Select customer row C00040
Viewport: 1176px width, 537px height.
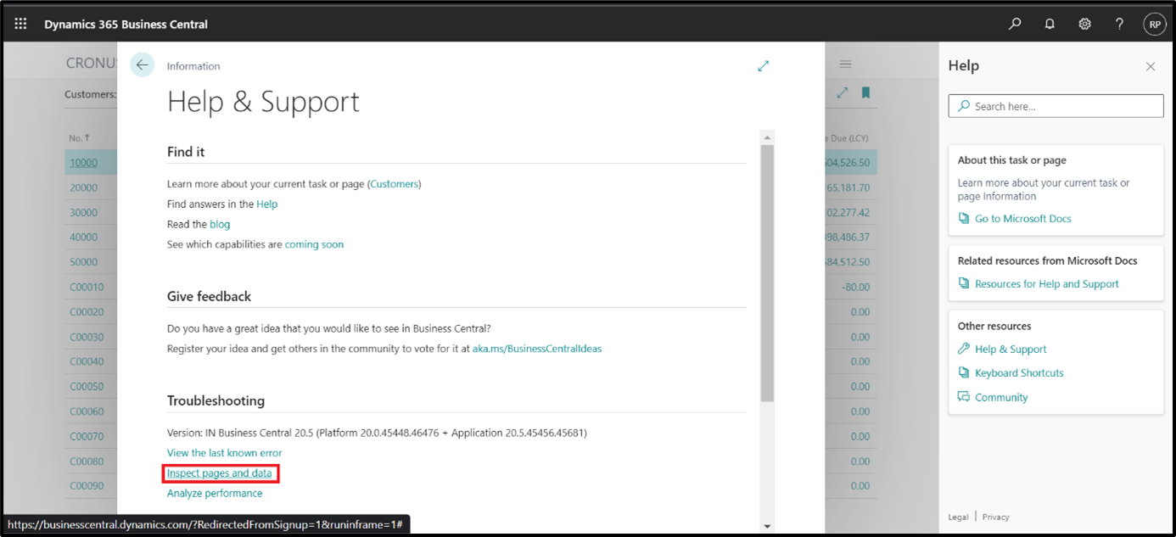87,361
